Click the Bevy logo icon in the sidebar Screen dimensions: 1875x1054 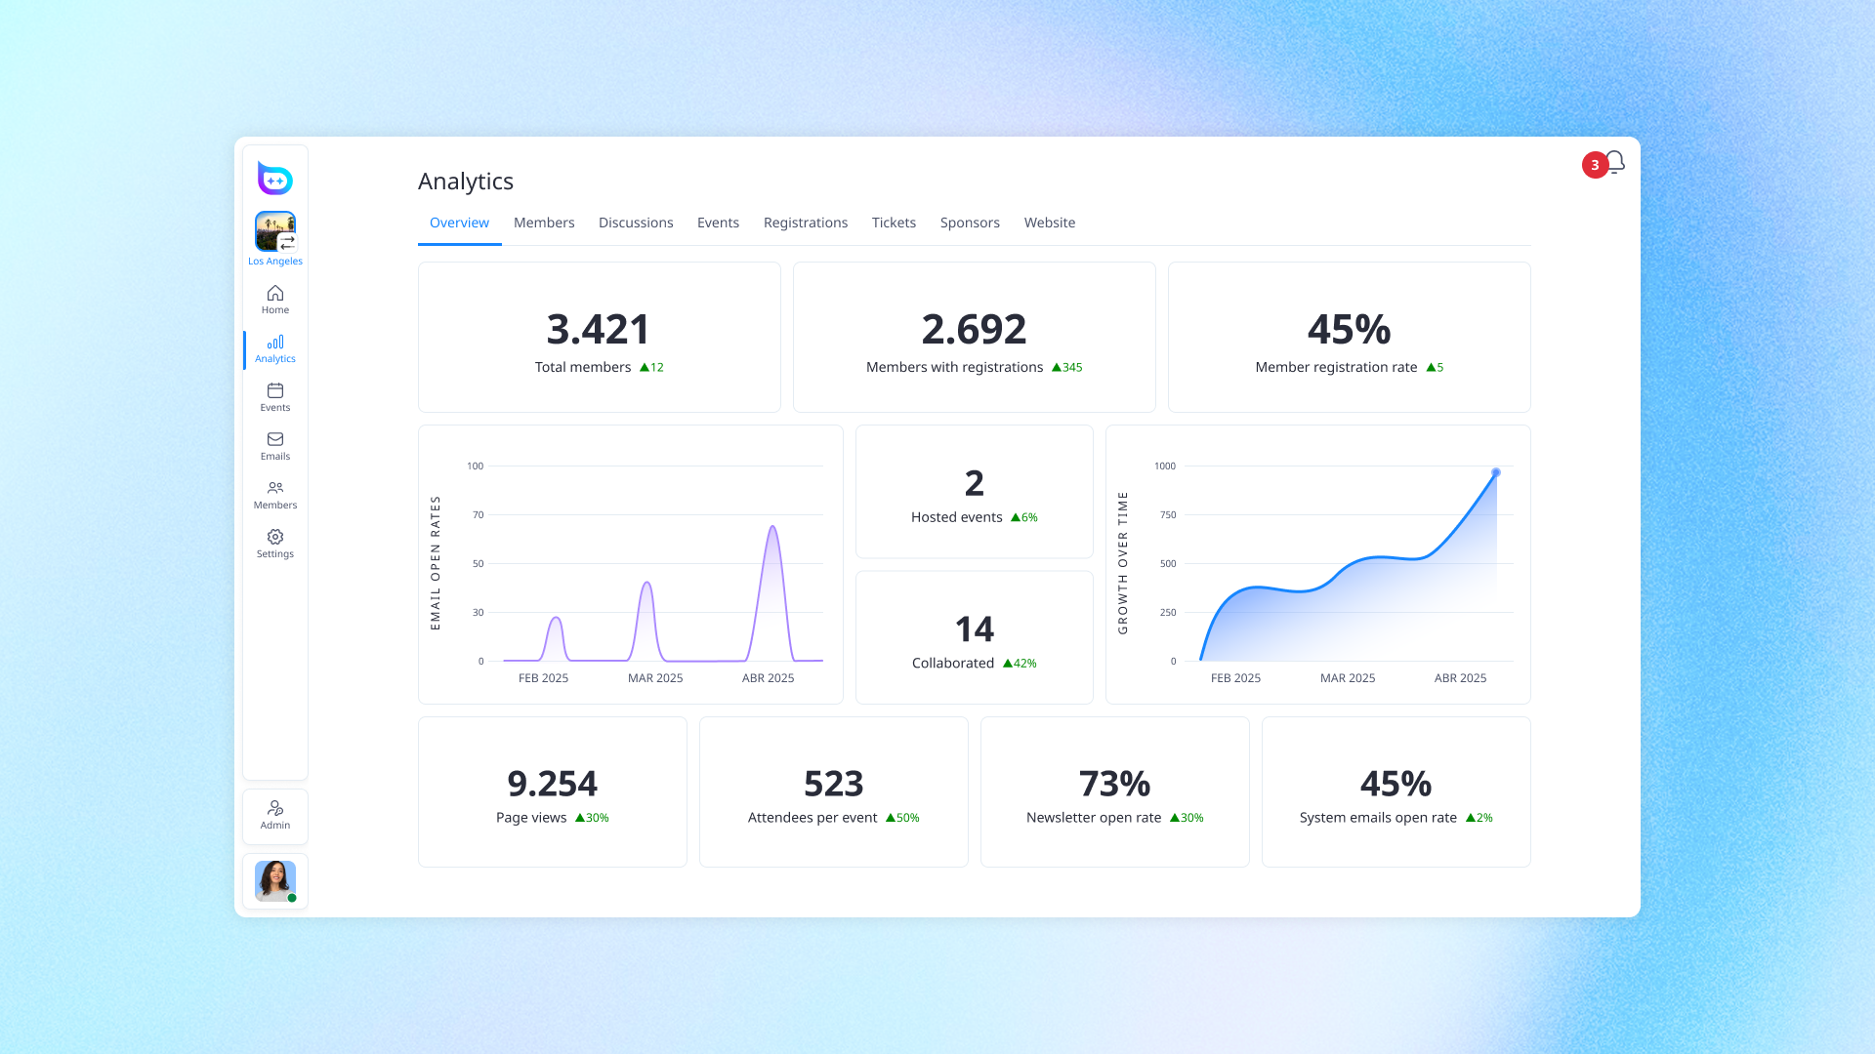click(x=274, y=179)
